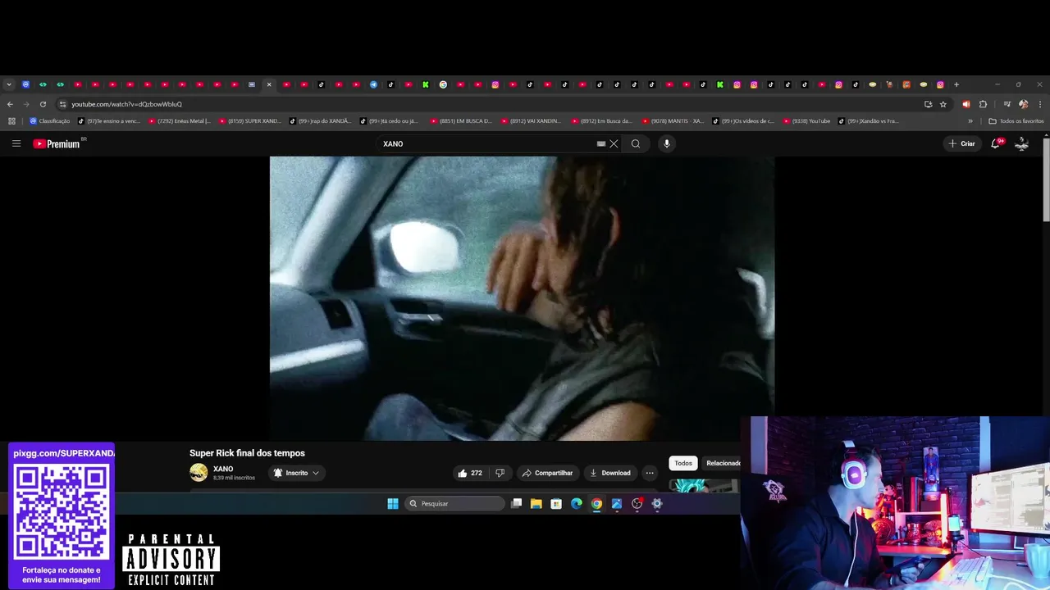Click the video player to pause

(x=522, y=298)
